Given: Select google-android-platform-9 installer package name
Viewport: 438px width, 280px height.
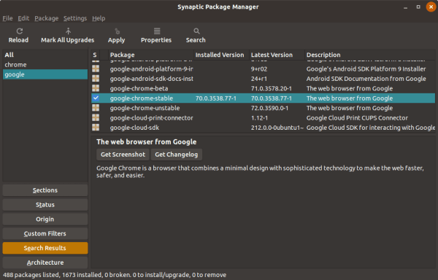Looking at the screenshot, I should 151,69.
